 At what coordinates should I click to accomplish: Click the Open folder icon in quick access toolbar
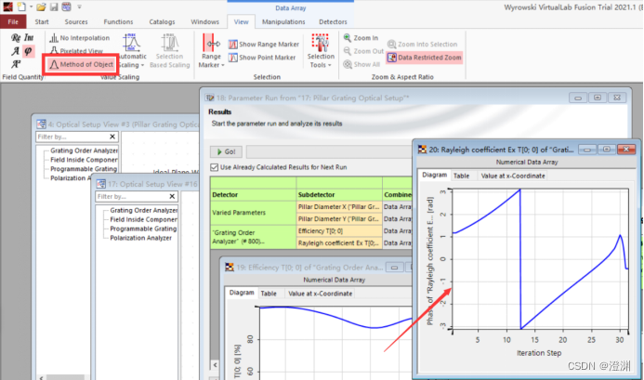click(41, 7)
